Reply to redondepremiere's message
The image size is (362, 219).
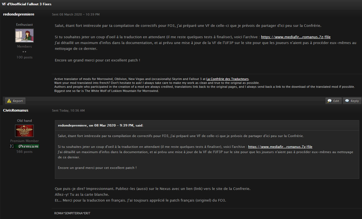[352, 101]
